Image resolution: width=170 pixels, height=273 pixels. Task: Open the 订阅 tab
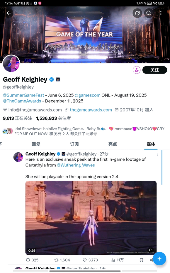(x=74, y=144)
